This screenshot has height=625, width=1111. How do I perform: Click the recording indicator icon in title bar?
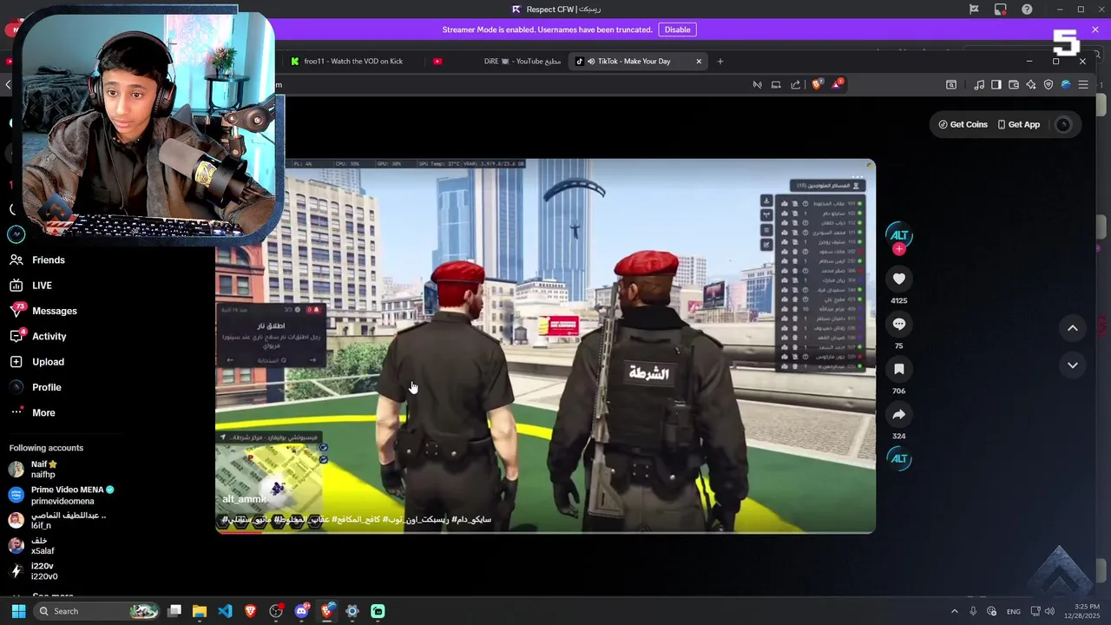click(1001, 10)
